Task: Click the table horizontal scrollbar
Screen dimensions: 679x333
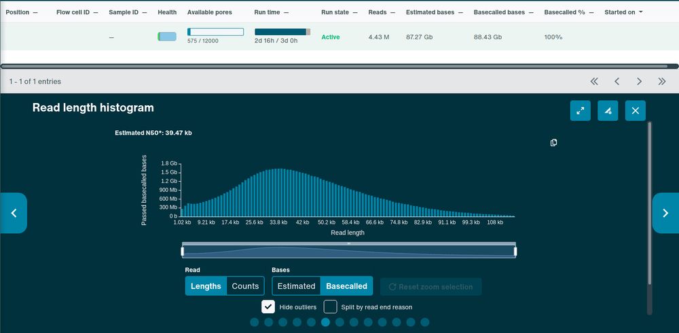Action: point(334,66)
